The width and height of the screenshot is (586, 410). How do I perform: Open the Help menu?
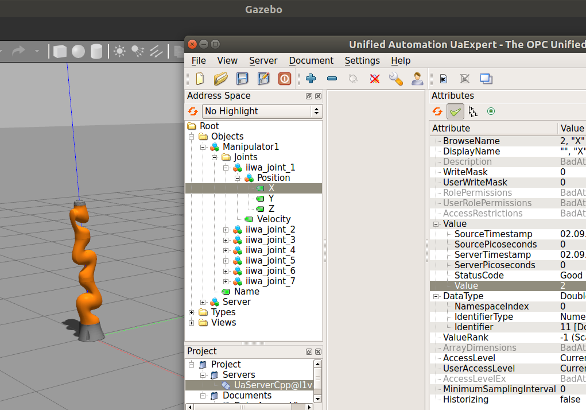click(401, 60)
